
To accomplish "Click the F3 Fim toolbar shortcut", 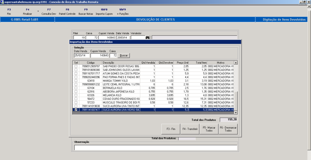I will tap(9, 11).
